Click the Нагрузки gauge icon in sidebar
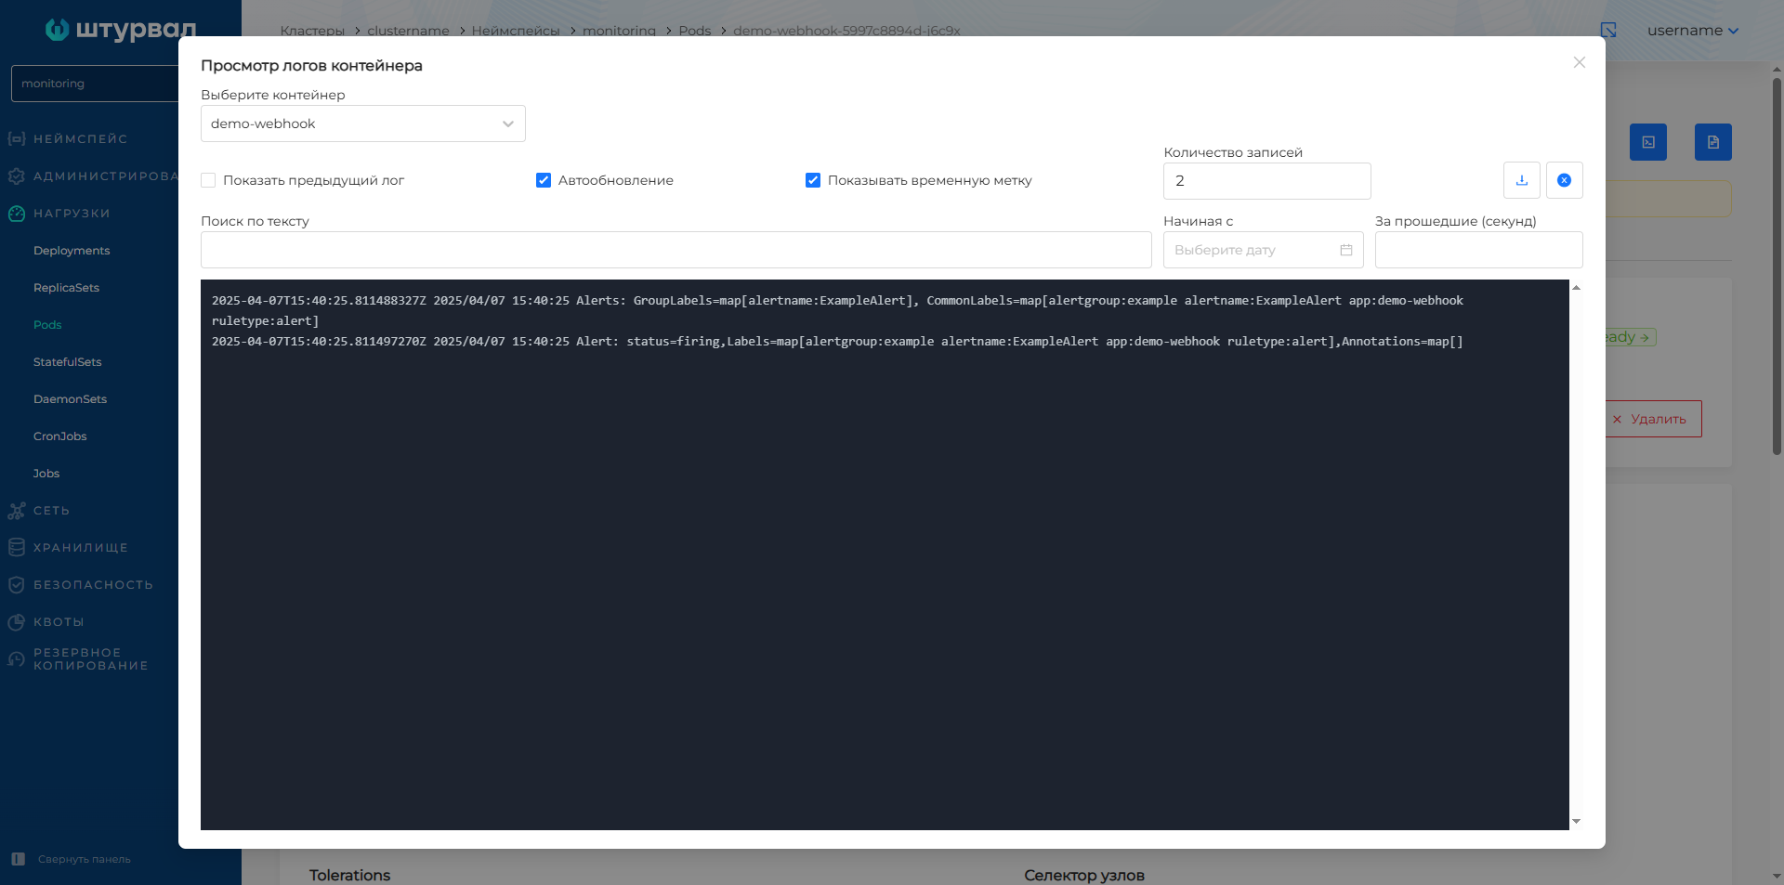 [x=17, y=214]
